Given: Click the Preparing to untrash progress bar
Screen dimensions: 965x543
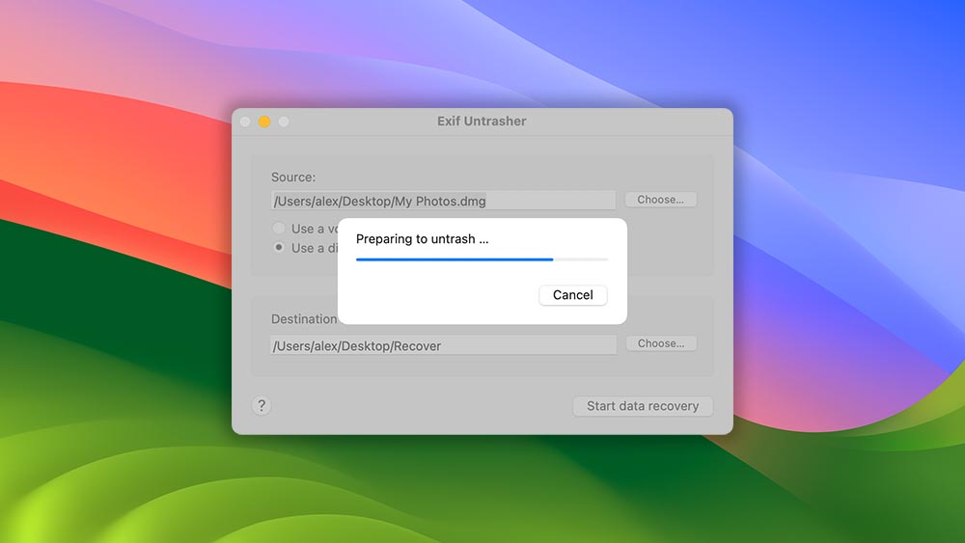Looking at the screenshot, I should pyautogui.click(x=482, y=259).
